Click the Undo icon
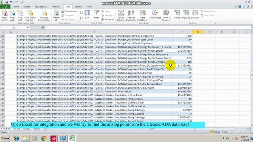Viewport: 253px width, 142px height. (x=11, y=2)
